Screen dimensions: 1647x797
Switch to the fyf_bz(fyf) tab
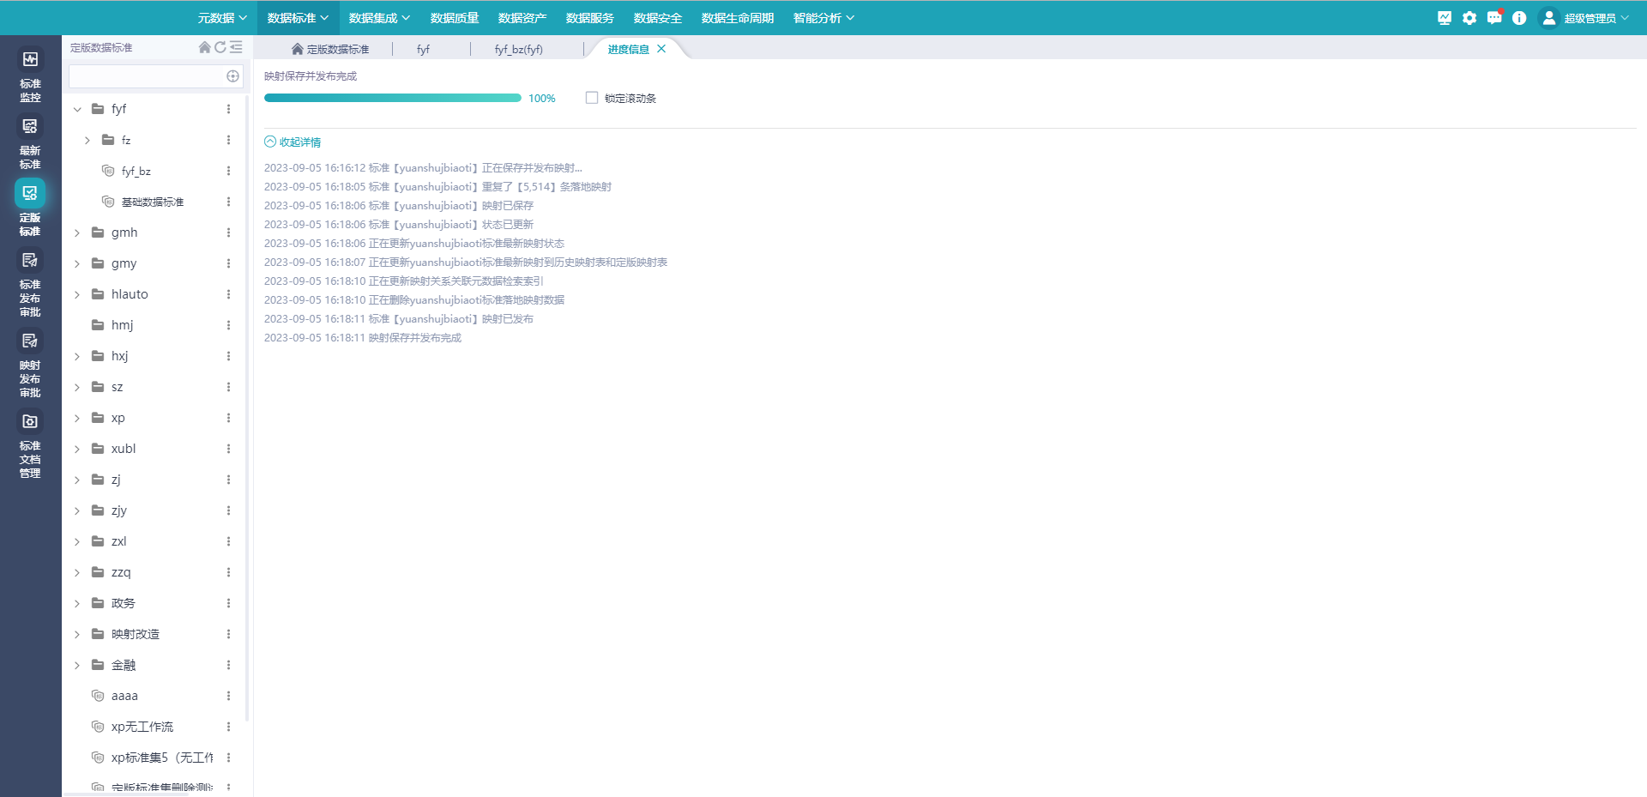[x=518, y=50]
